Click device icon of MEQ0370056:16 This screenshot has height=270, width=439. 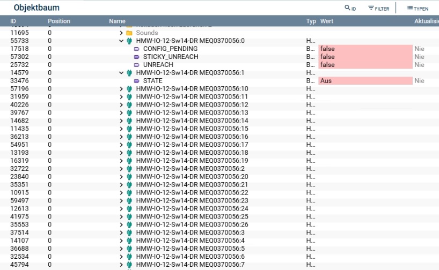[x=129, y=137]
